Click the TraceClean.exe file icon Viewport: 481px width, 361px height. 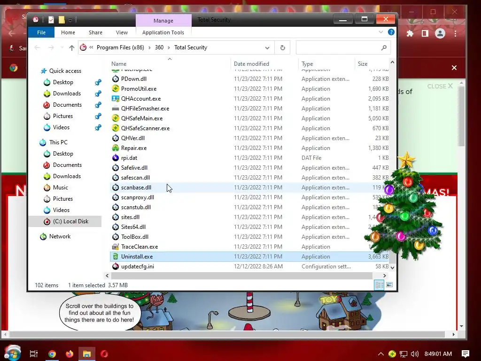(x=116, y=246)
